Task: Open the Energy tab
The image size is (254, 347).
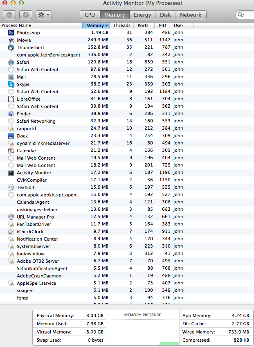Action: (142, 15)
